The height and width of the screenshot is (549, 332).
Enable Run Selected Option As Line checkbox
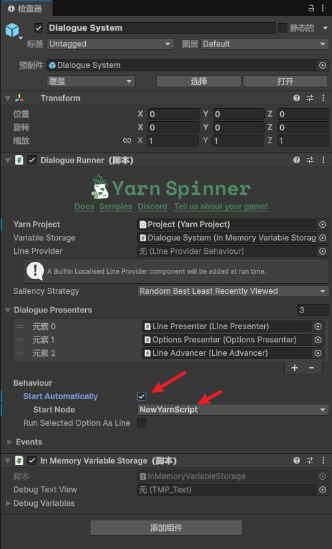click(142, 423)
